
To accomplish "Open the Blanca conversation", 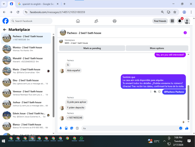I will 26,126.
